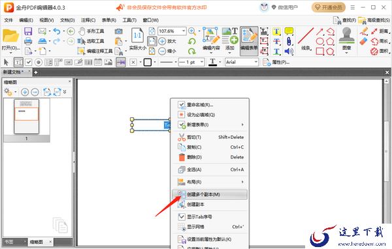Select the signature field form tool
The height and width of the screenshot is (249, 392).
click(78, 62)
